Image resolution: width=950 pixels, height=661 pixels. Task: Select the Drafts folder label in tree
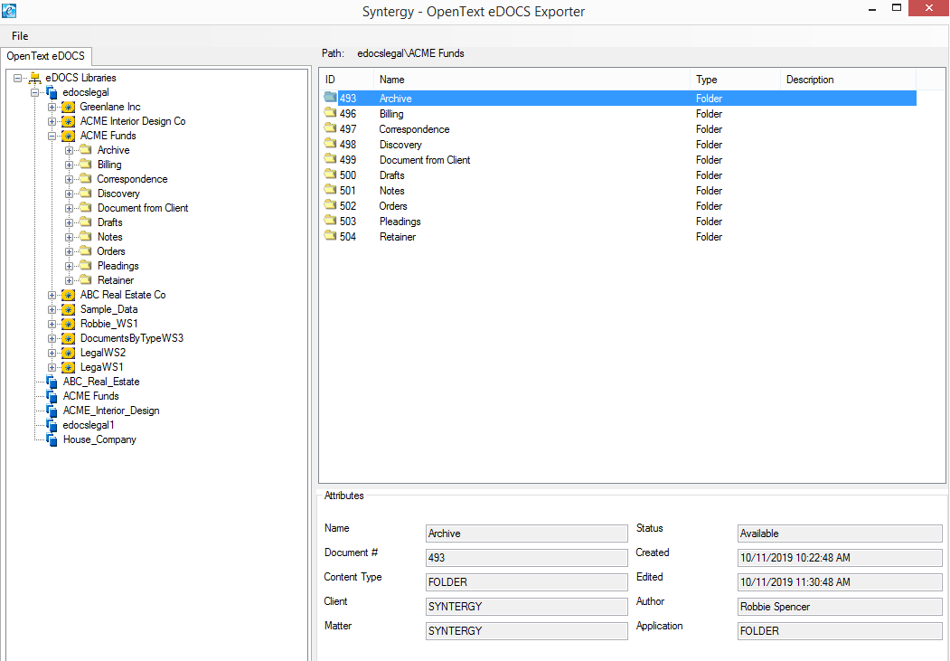click(110, 222)
